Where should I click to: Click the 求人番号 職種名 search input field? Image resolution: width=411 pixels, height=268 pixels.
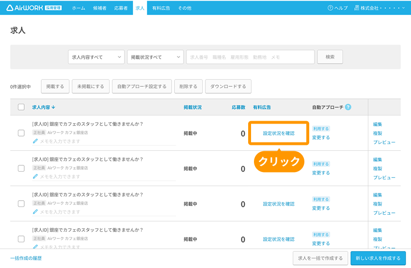pos(250,57)
